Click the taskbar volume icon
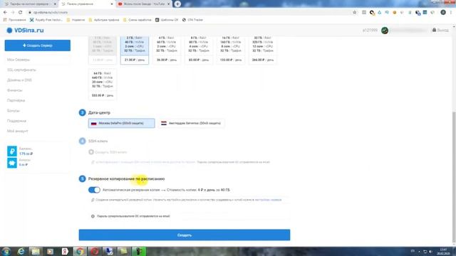This screenshot has width=456, height=256. click(430, 252)
